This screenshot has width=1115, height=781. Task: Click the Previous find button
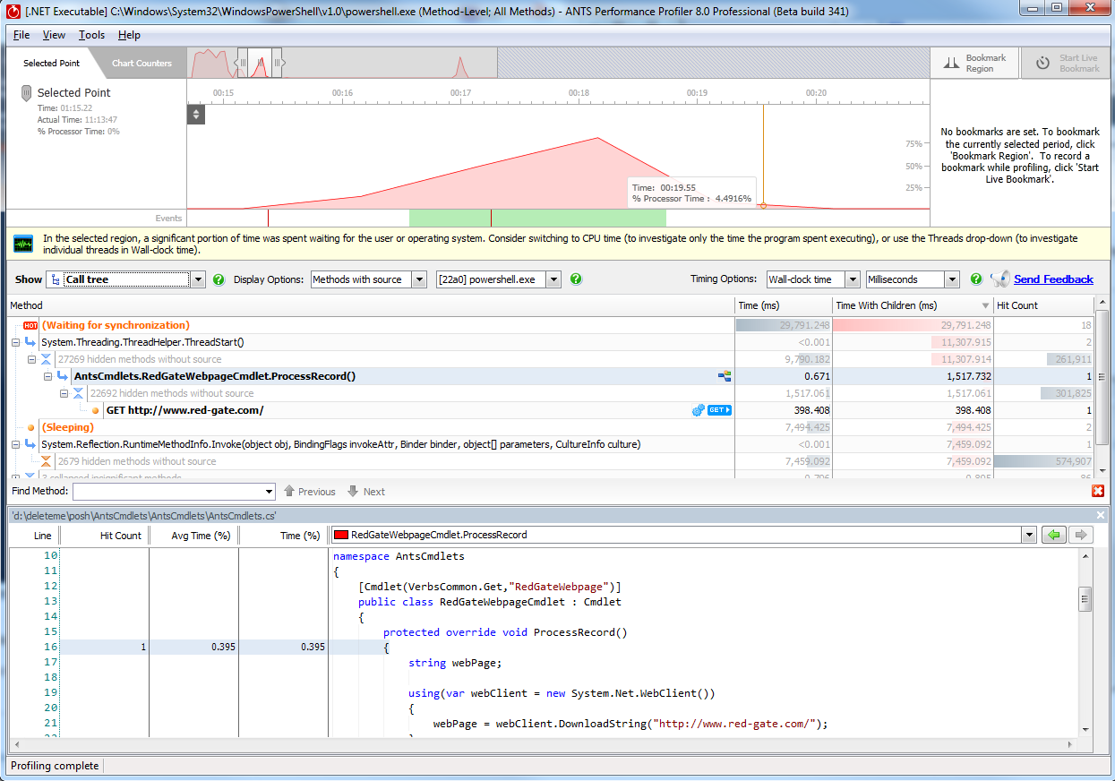(x=309, y=492)
